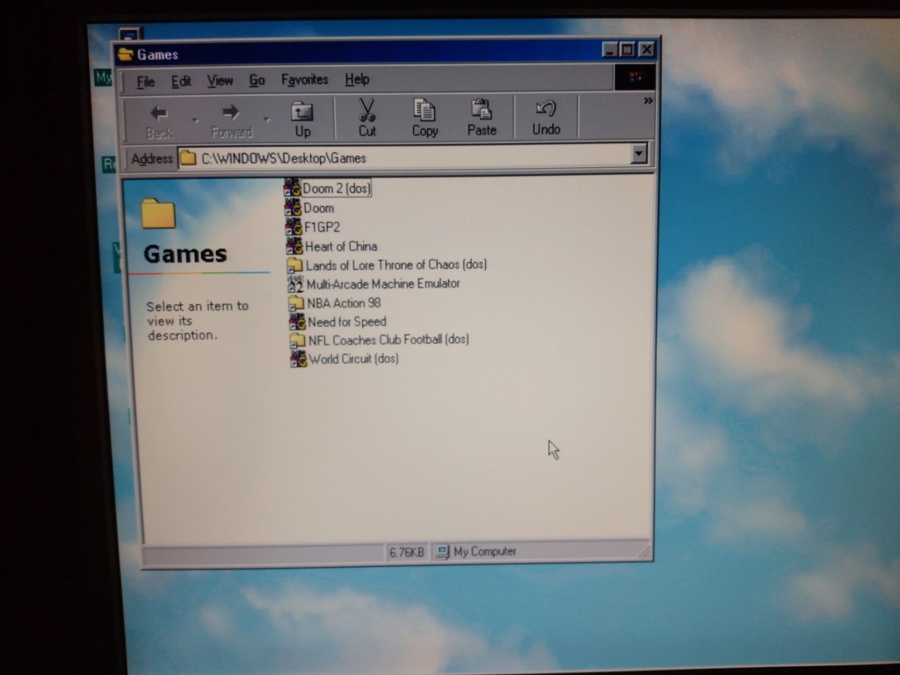Maximize the Games window

coord(628,51)
